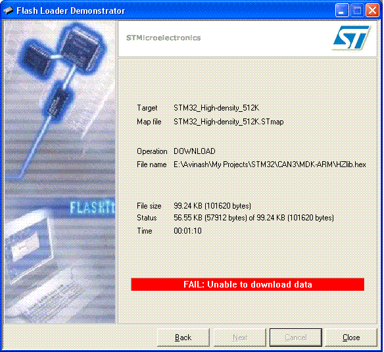
Task: Click the File name label
Action: point(152,164)
